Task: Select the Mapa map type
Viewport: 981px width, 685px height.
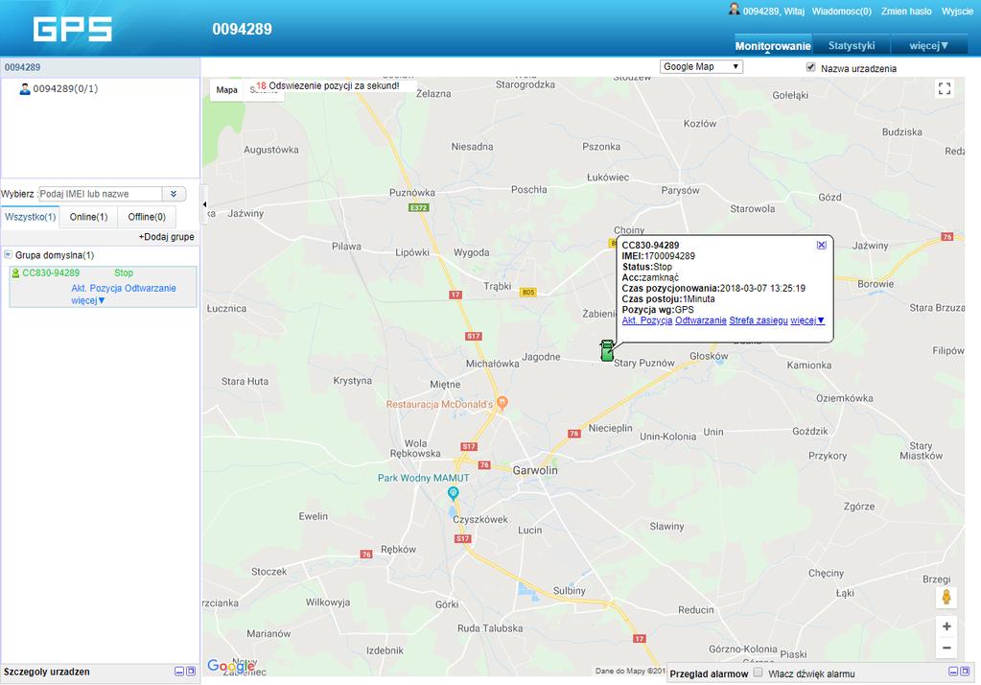Action: (226, 89)
